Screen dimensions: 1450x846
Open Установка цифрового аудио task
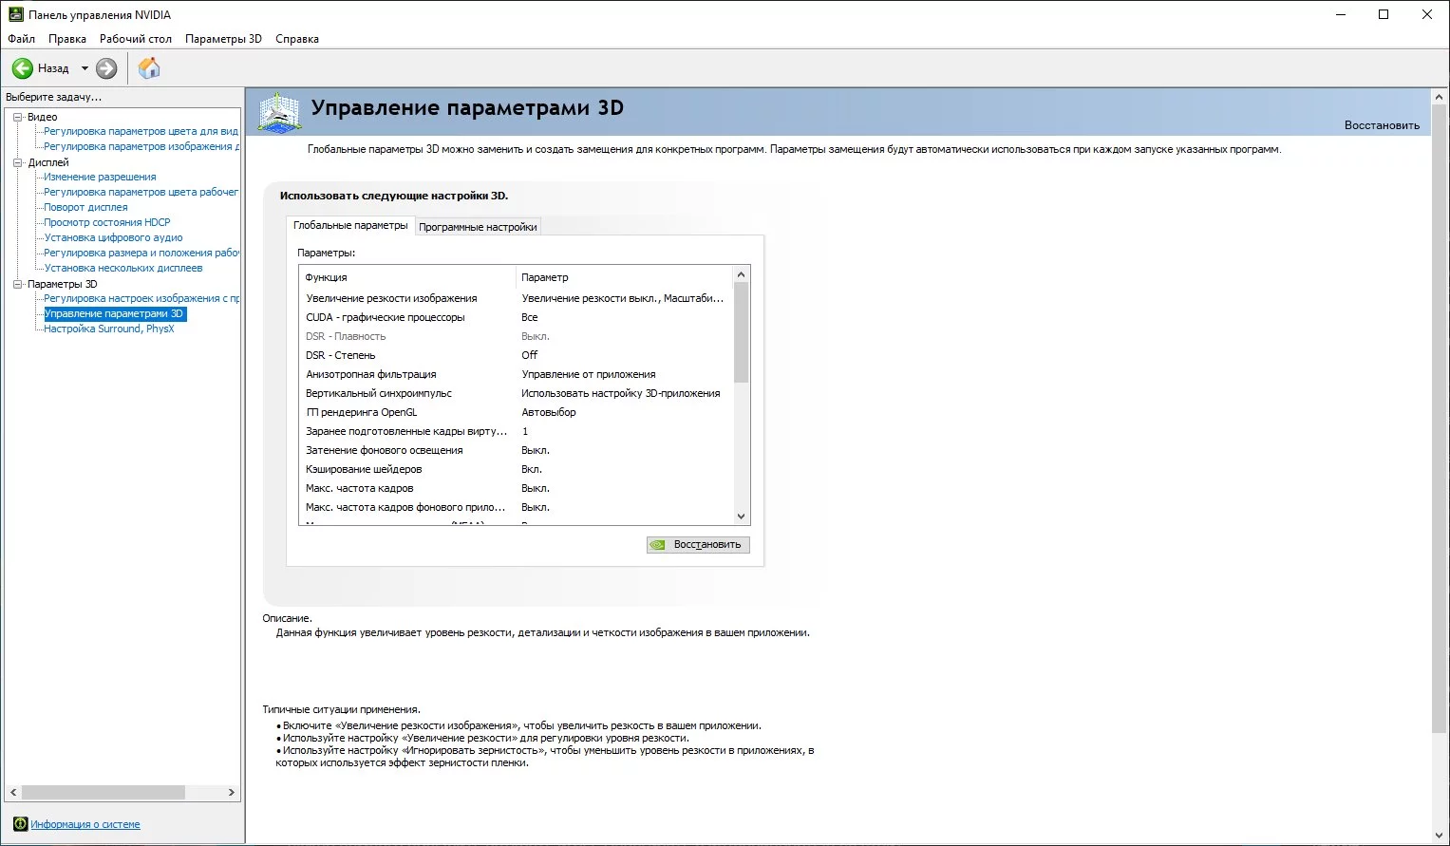(113, 237)
